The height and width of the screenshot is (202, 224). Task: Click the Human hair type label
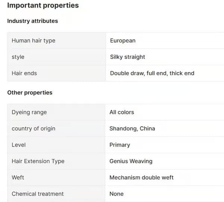33,41
